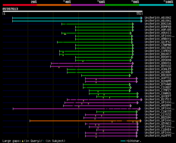Image resolution: width=176 pixels, height=143 pixels.
Task: Open hit UniRef100_A8J841
Action: coord(158,21)
